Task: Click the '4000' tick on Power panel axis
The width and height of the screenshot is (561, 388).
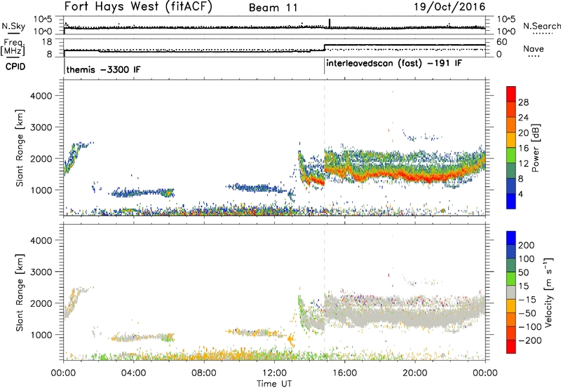Action: click(41, 96)
